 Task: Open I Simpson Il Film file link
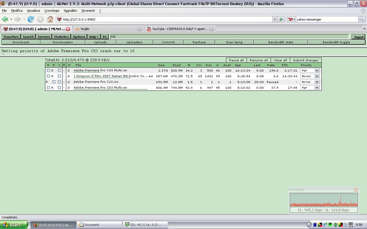click(113, 76)
